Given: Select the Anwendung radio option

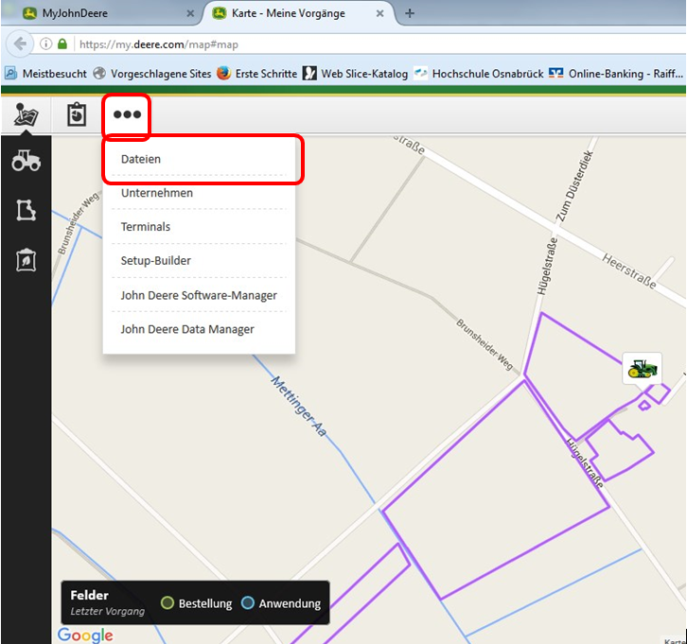Looking at the screenshot, I should tap(248, 603).
